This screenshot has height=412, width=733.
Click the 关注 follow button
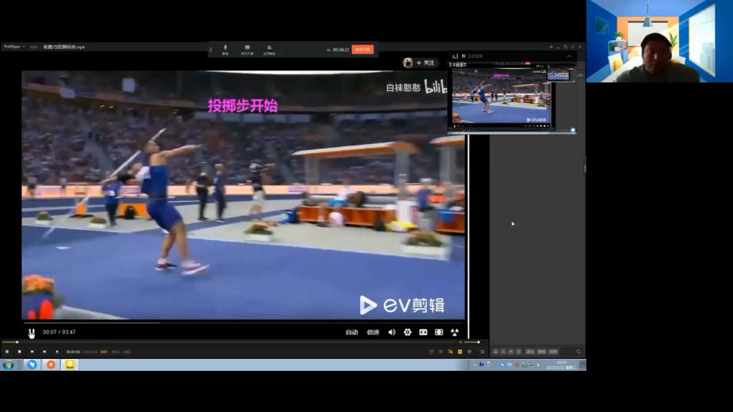click(425, 63)
